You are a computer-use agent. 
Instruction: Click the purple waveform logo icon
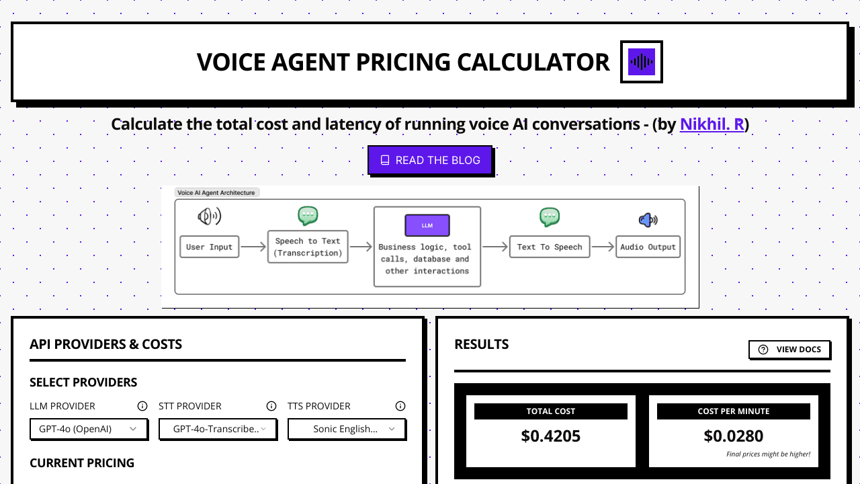click(642, 62)
